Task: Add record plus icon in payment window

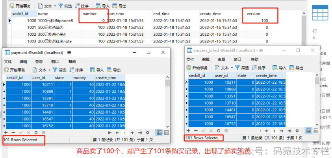Action: (6, 133)
